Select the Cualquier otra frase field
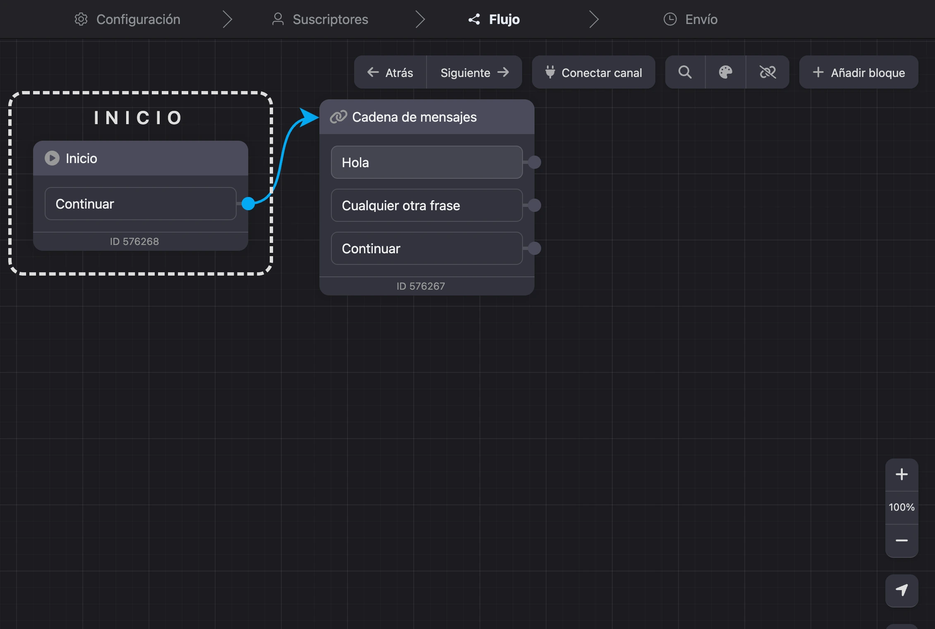Screen dimensions: 935x629 [427, 205]
